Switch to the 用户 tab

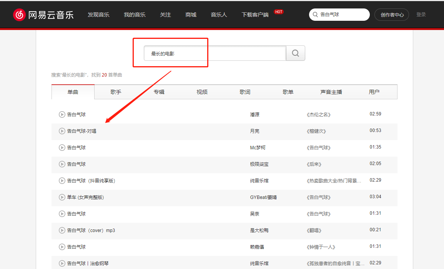coord(374,92)
